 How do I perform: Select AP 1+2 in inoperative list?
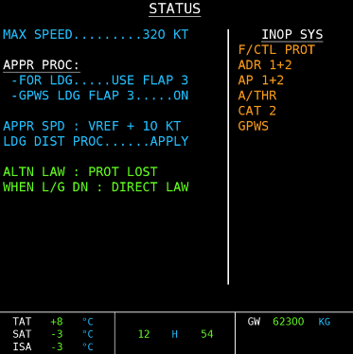click(261, 80)
